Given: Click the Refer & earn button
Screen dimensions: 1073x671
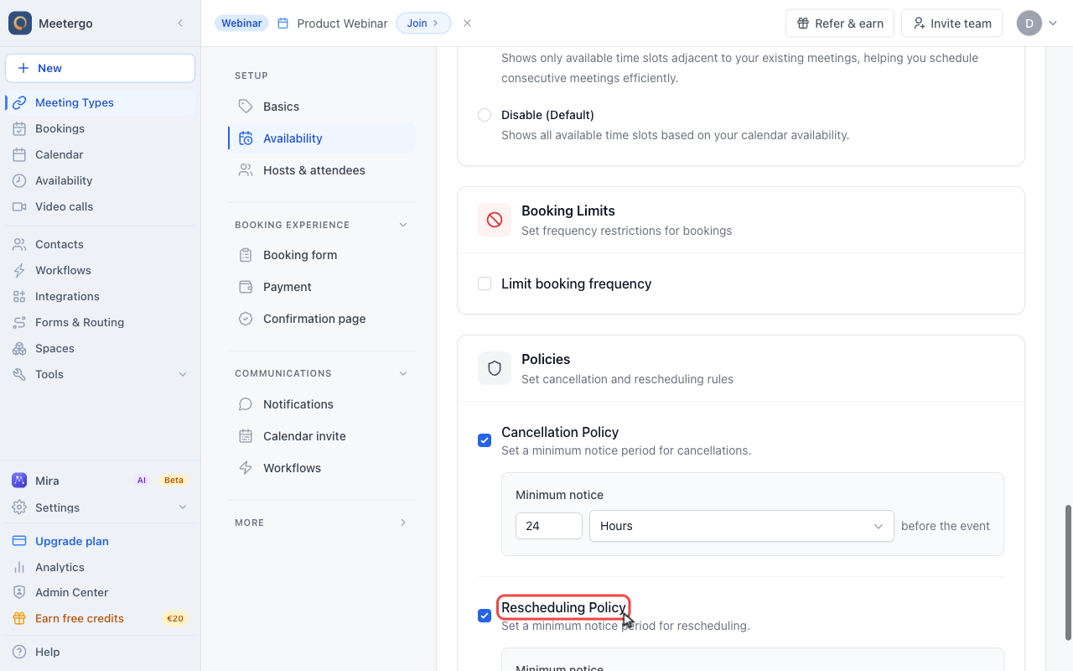Looking at the screenshot, I should pos(840,23).
